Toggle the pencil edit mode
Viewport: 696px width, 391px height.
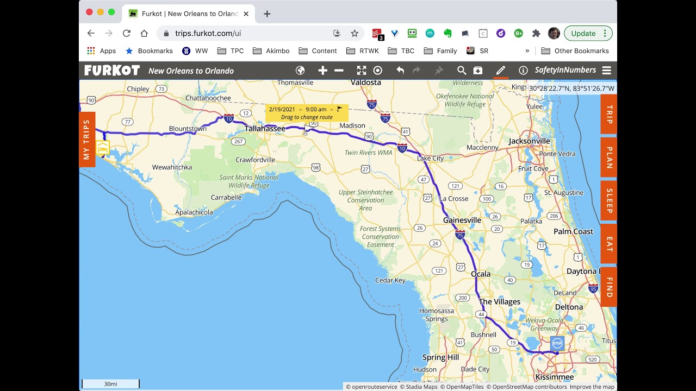tap(500, 70)
